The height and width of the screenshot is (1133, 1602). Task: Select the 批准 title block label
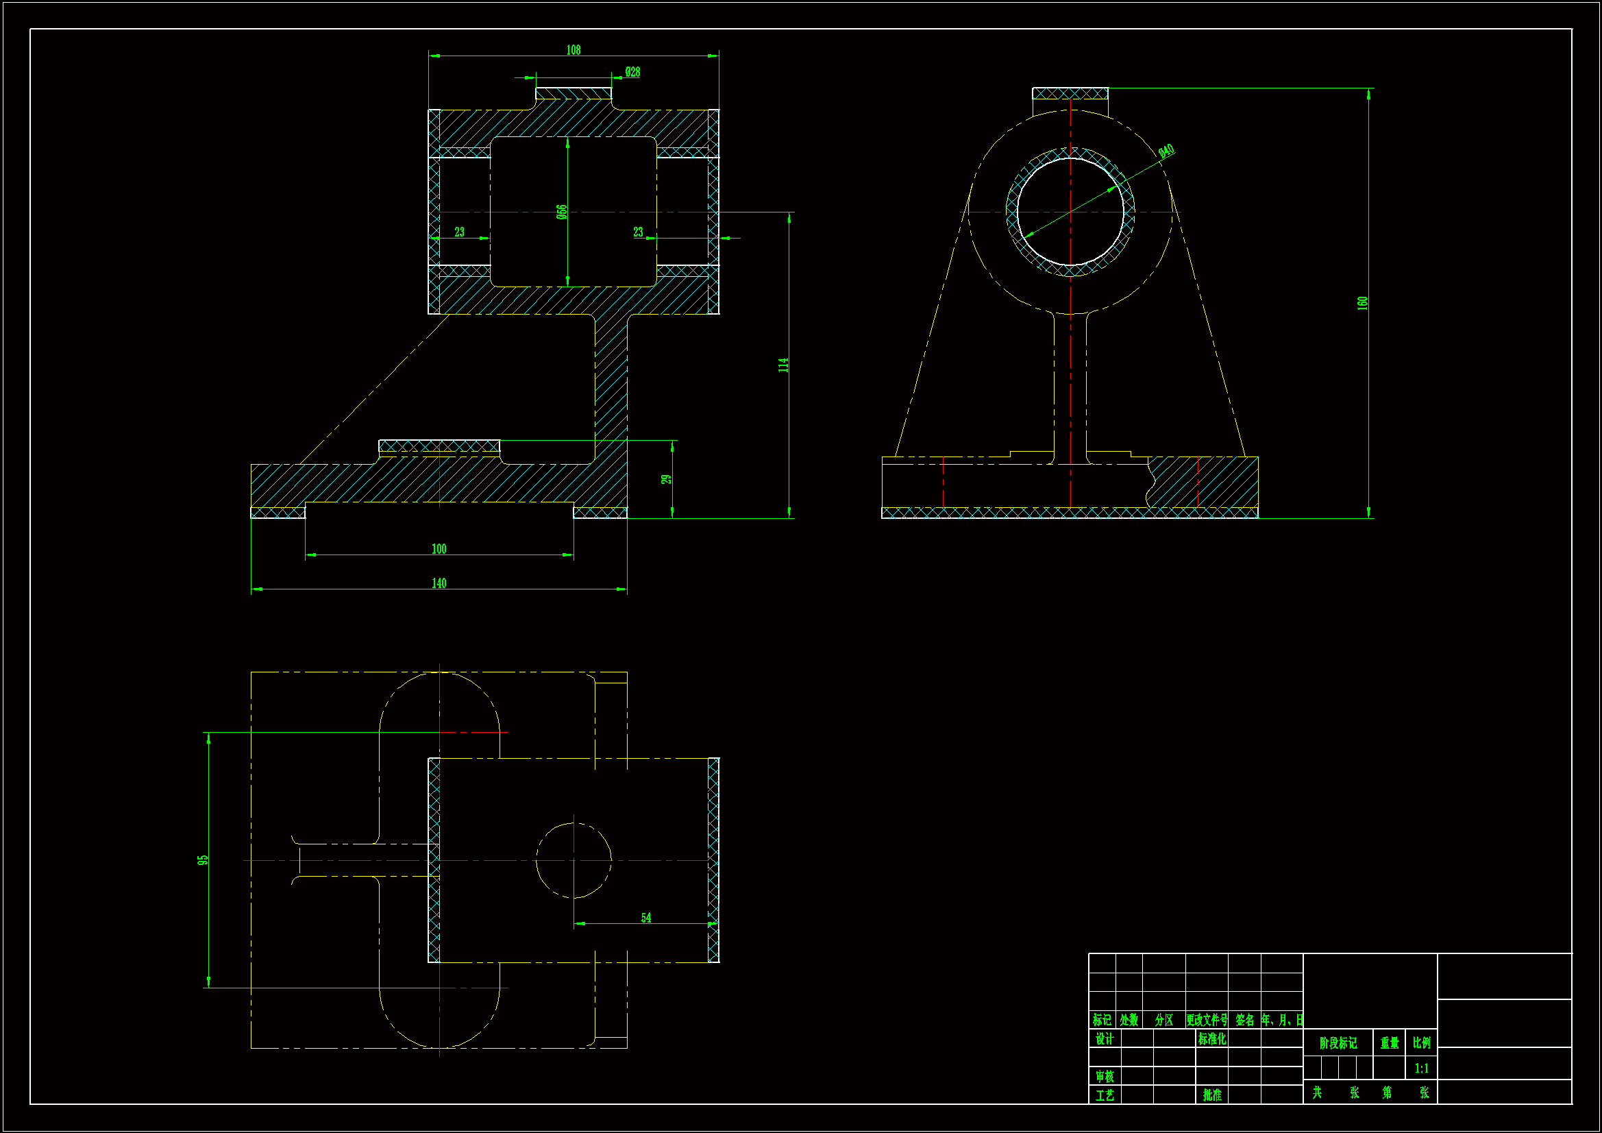tap(1211, 1095)
